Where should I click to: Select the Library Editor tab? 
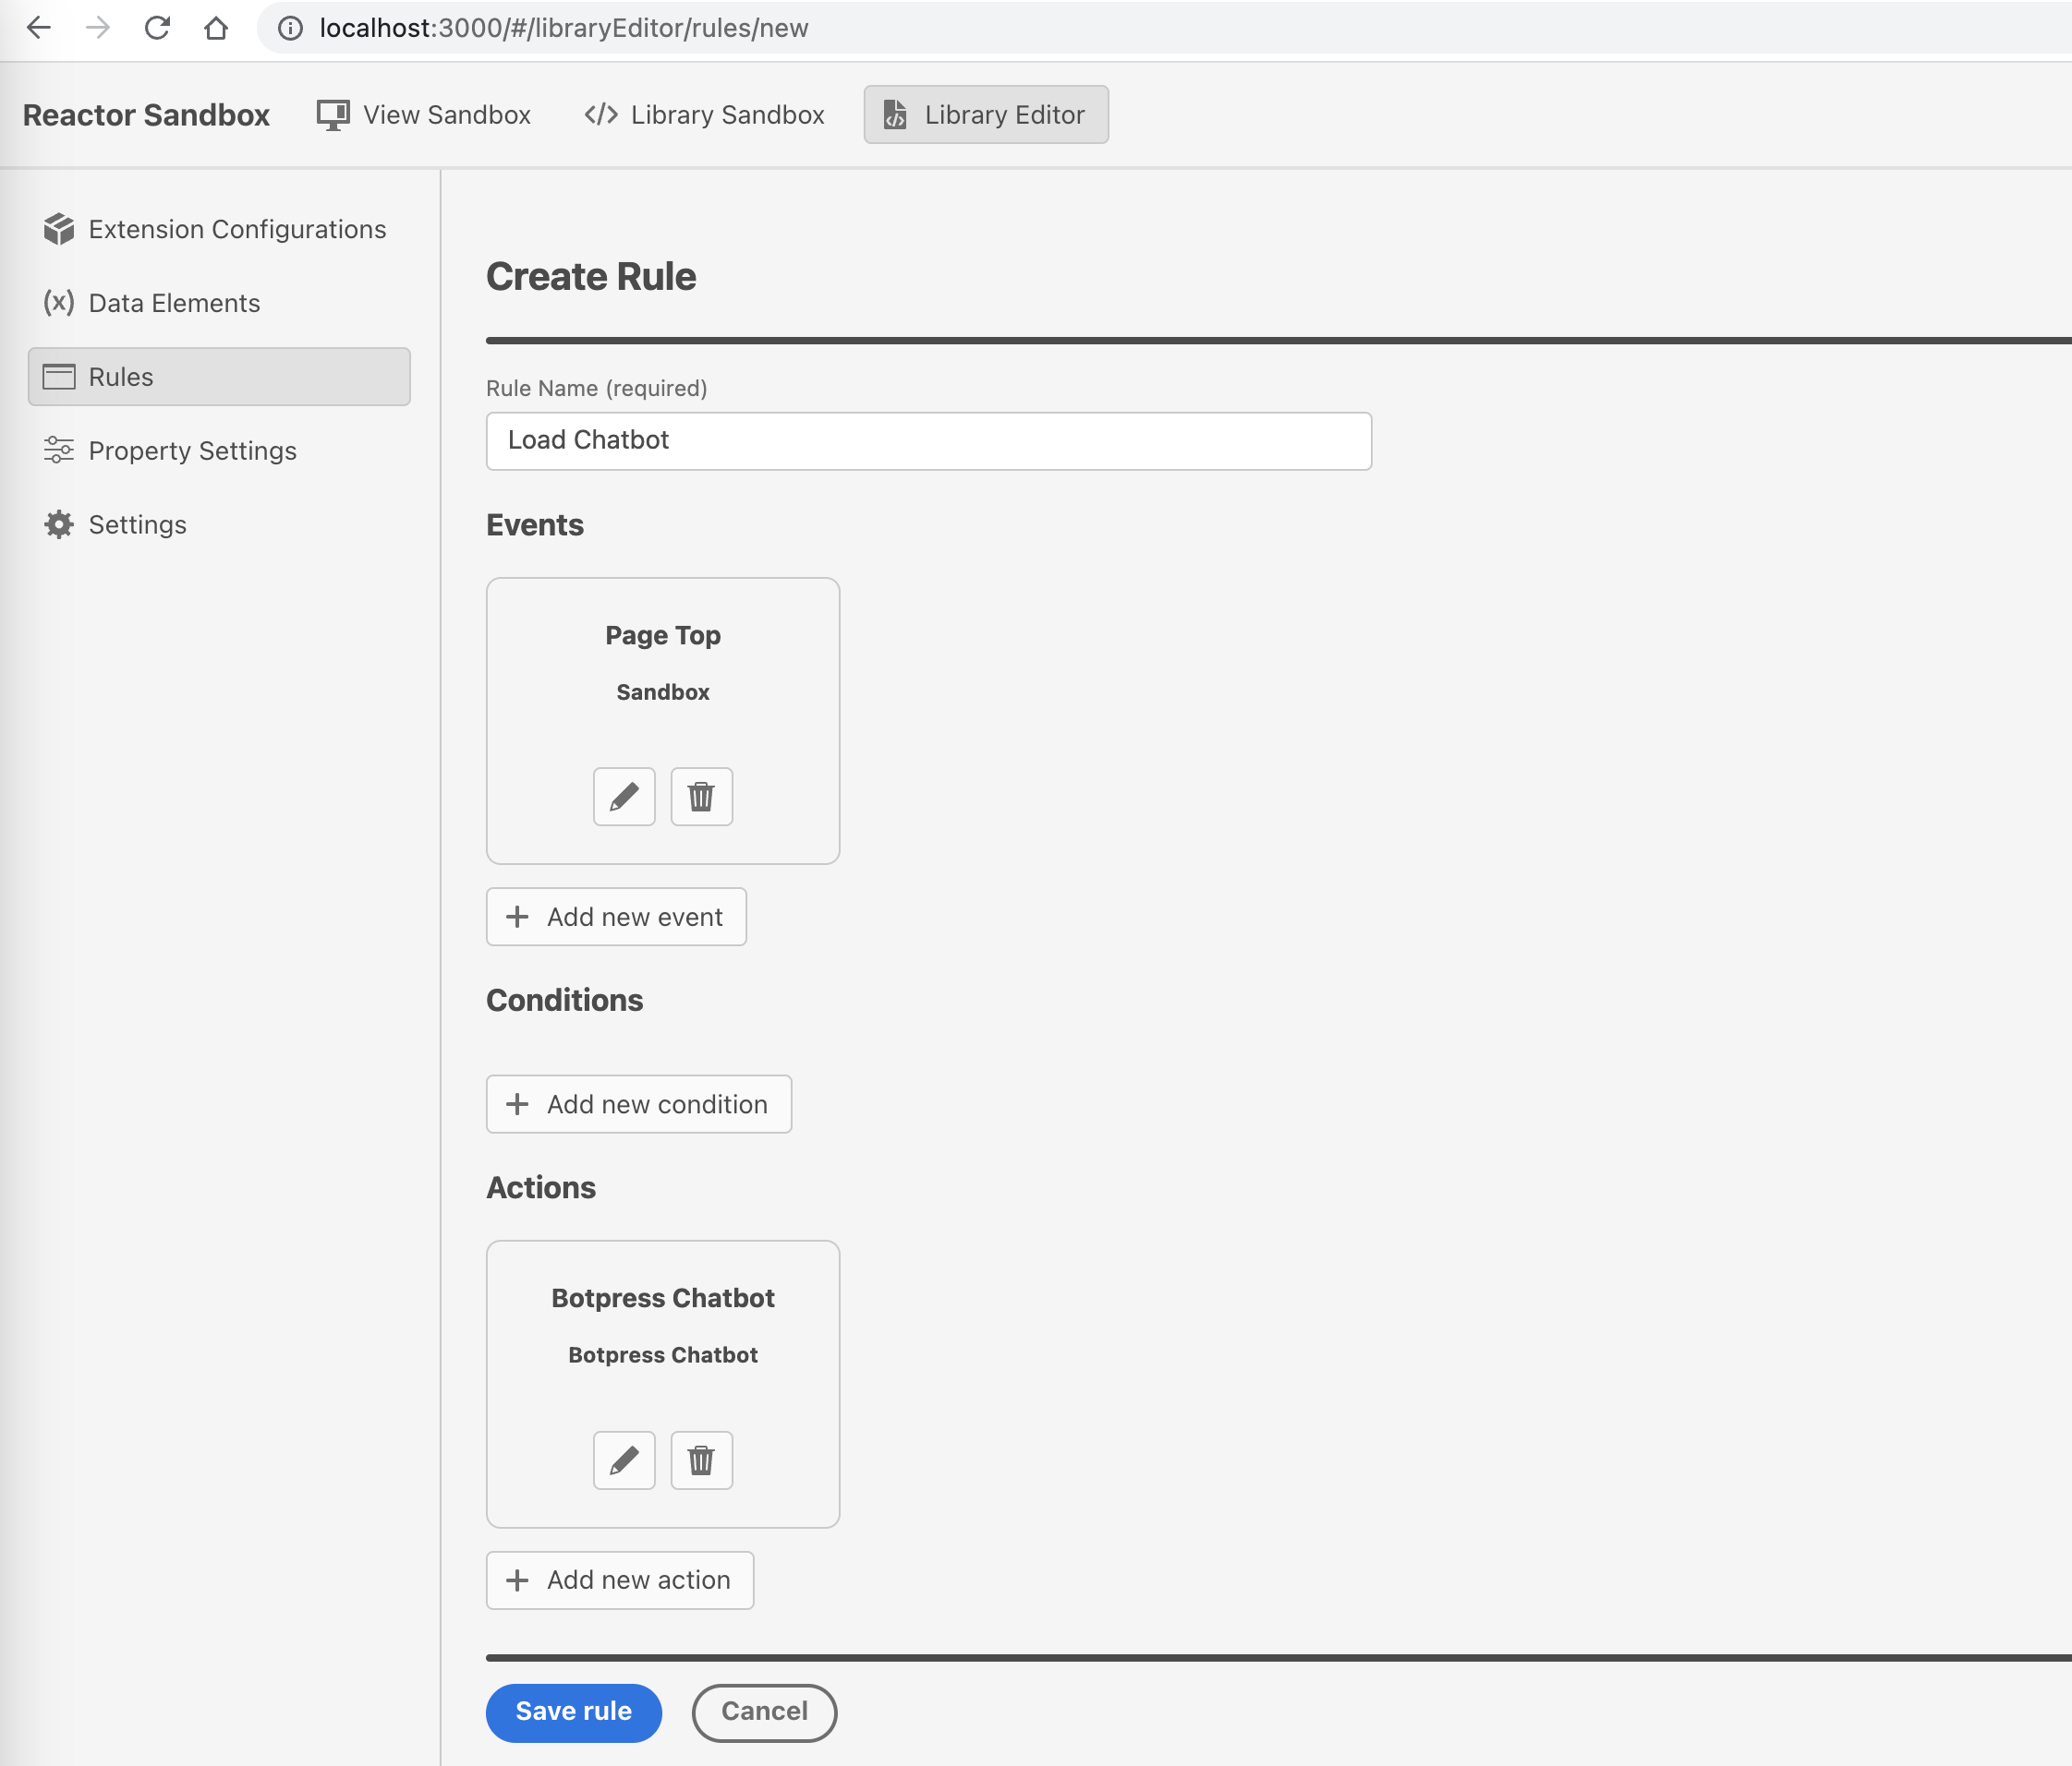click(986, 114)
